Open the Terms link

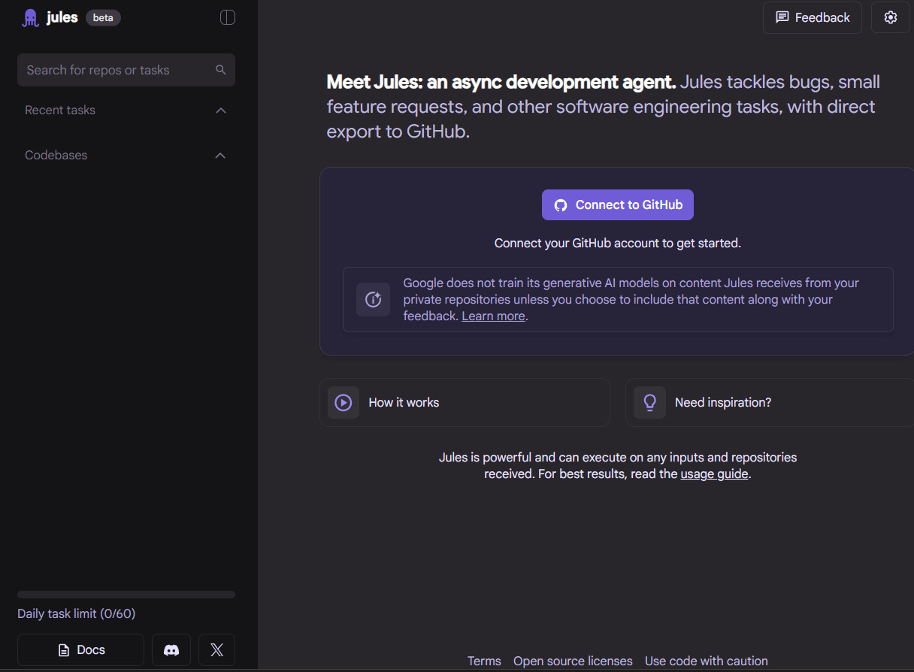(x=484, y=661)
